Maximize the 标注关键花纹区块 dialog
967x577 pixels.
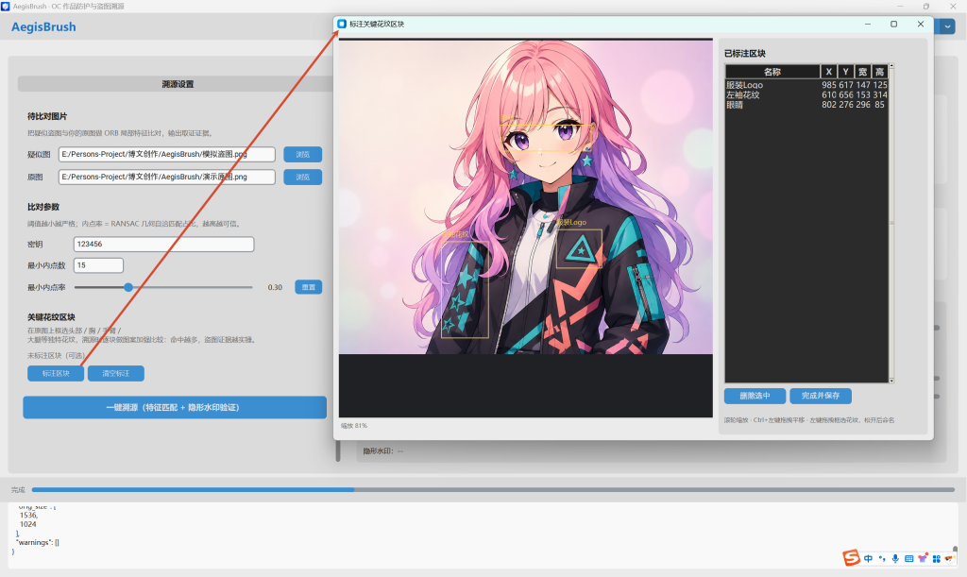893,24
